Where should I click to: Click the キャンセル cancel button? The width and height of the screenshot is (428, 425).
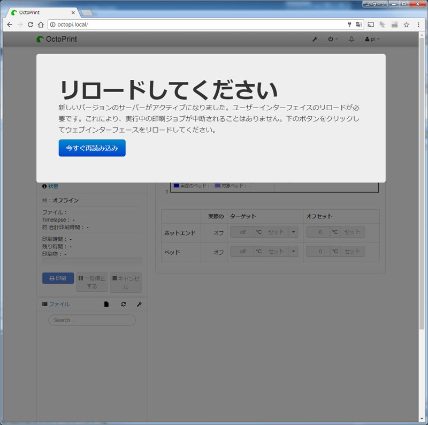tap(126, 283)
